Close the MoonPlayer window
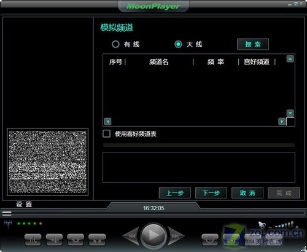The image size is (307, 252). [x=301, y=4]
